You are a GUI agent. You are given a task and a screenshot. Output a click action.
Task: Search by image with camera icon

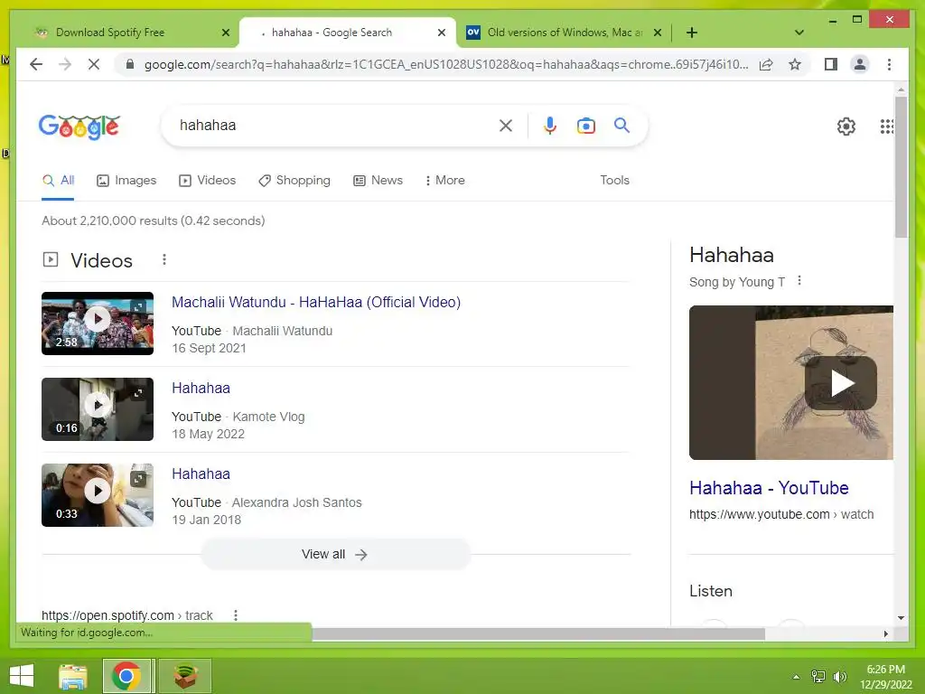585,126
